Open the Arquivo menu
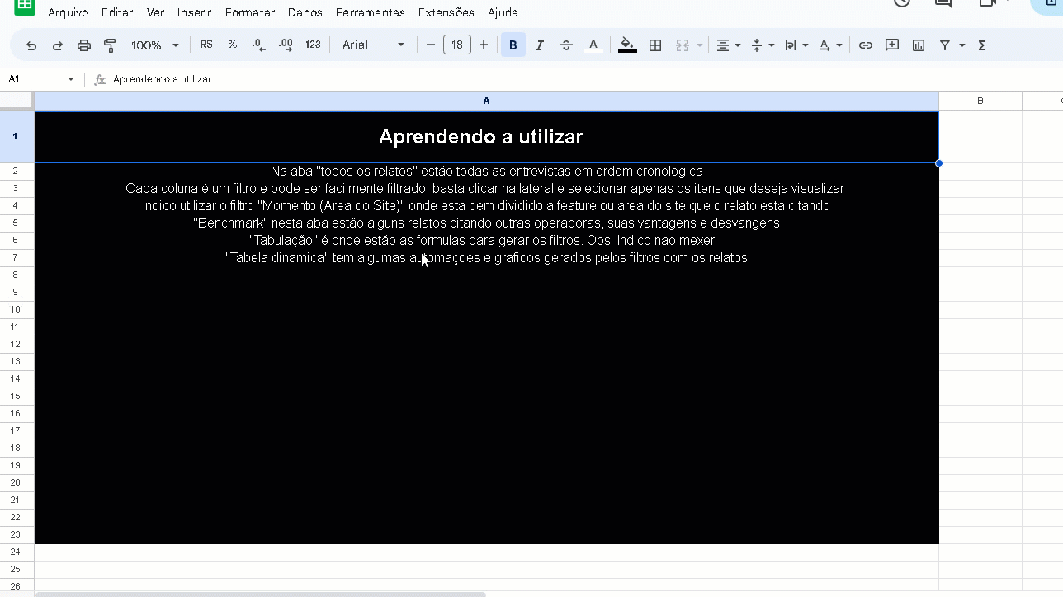The height and width of the screenshot is (597, 1063). pos(68,12)
